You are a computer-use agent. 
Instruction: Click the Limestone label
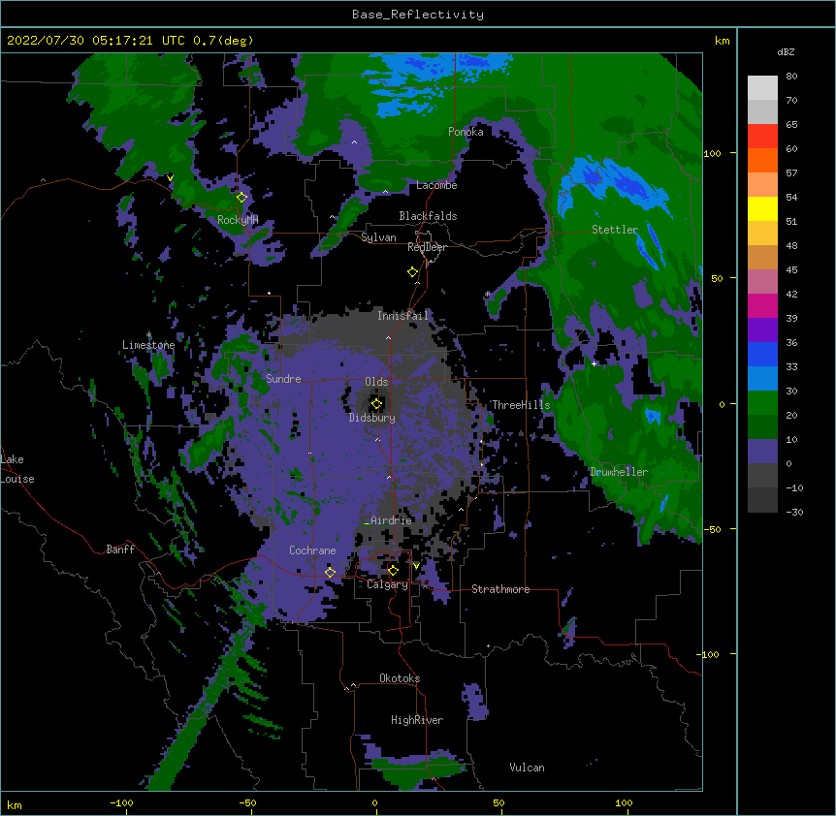tap(148, 345)
